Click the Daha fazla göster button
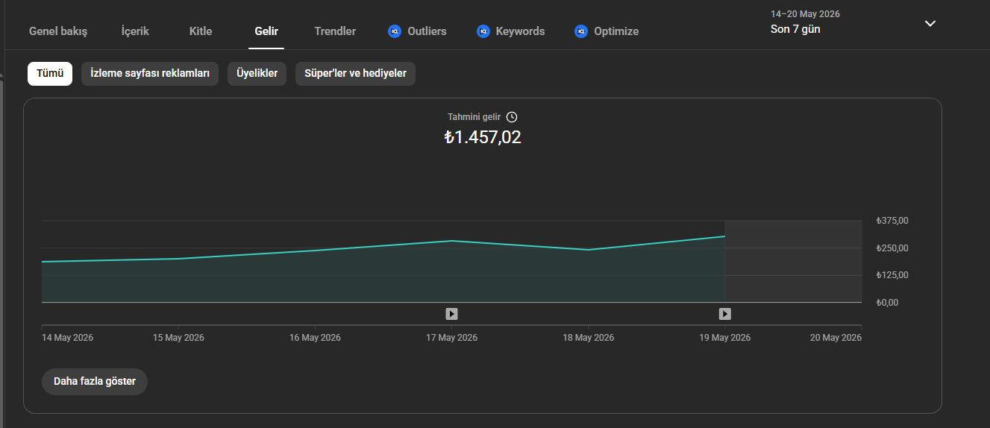Image resolution: width=990 pixels, height=428 pixels. pyautogui.click(x=95, y=381)
